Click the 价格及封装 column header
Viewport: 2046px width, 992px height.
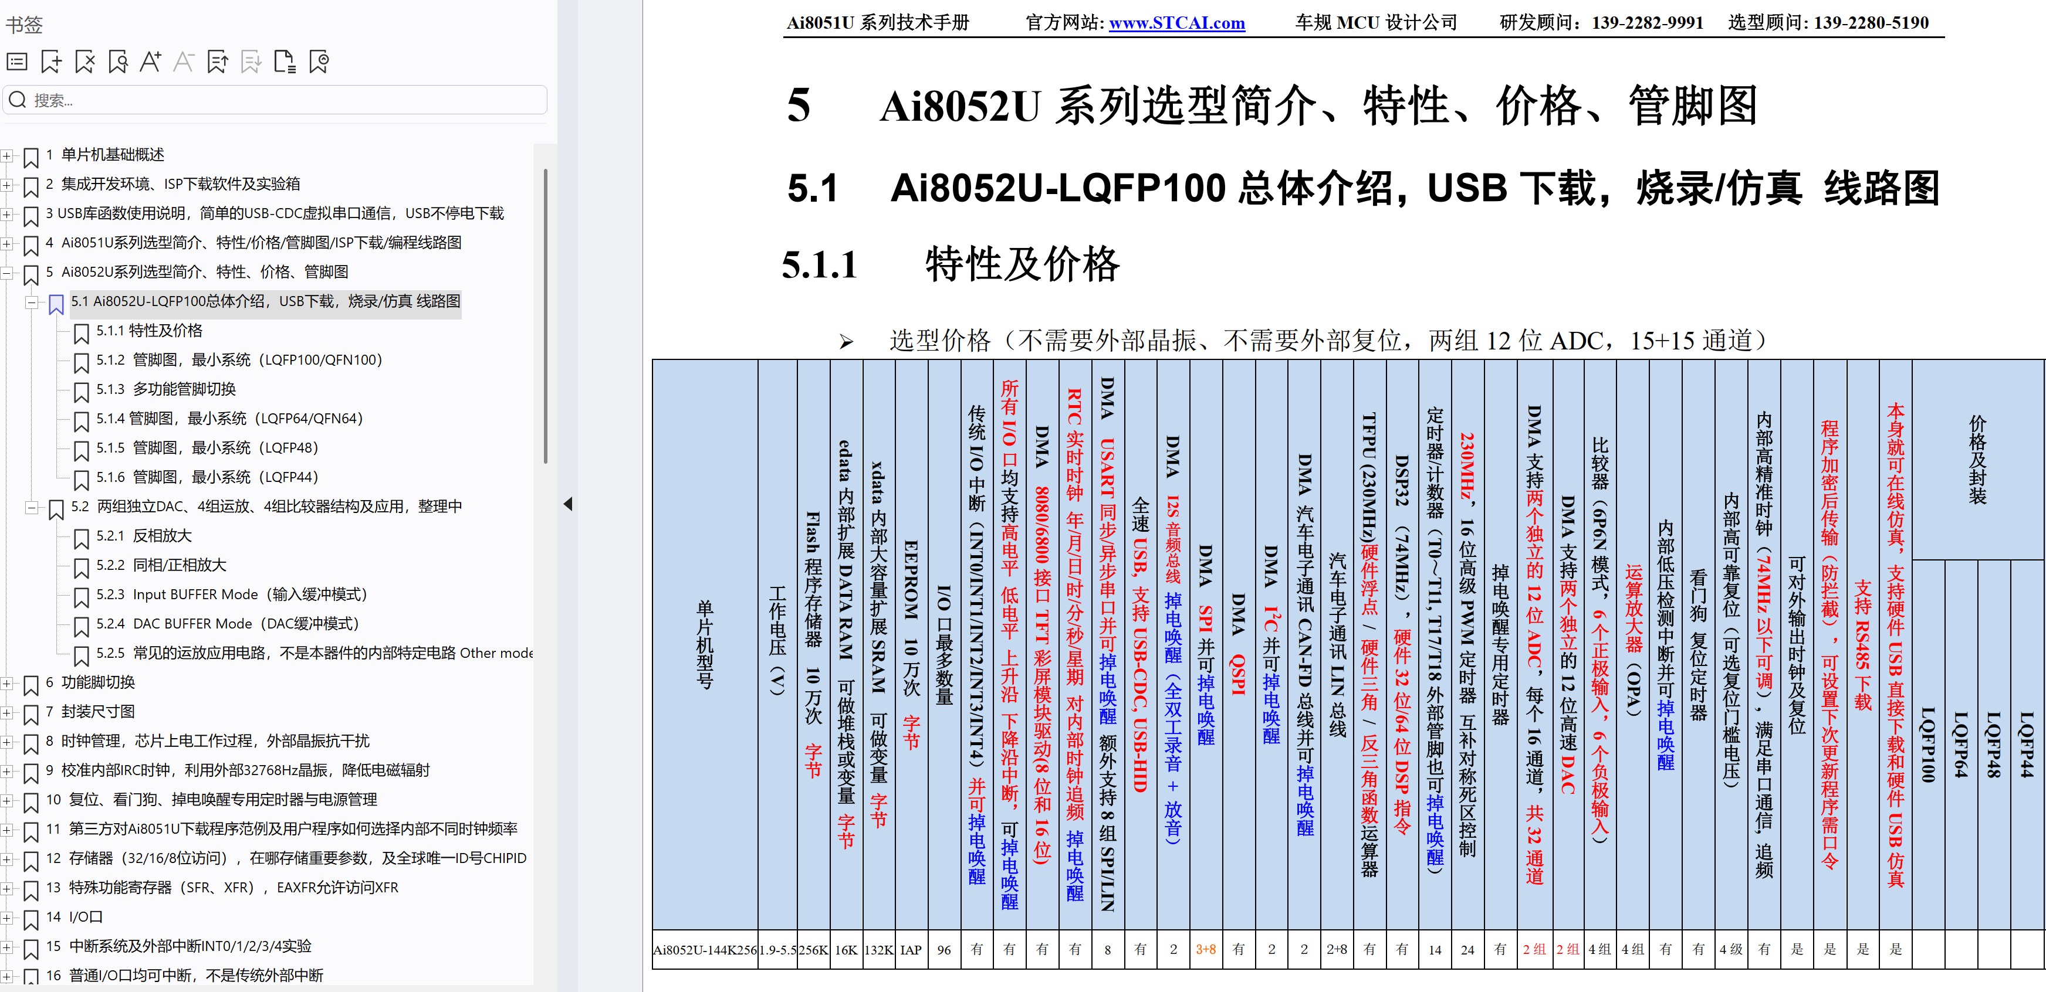click(1978, 460)
